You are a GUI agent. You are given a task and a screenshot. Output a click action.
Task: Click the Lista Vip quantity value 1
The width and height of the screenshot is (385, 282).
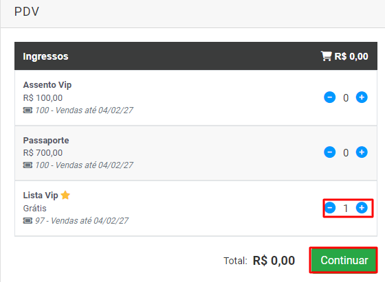pyautogui.click(x=345, y=209)
